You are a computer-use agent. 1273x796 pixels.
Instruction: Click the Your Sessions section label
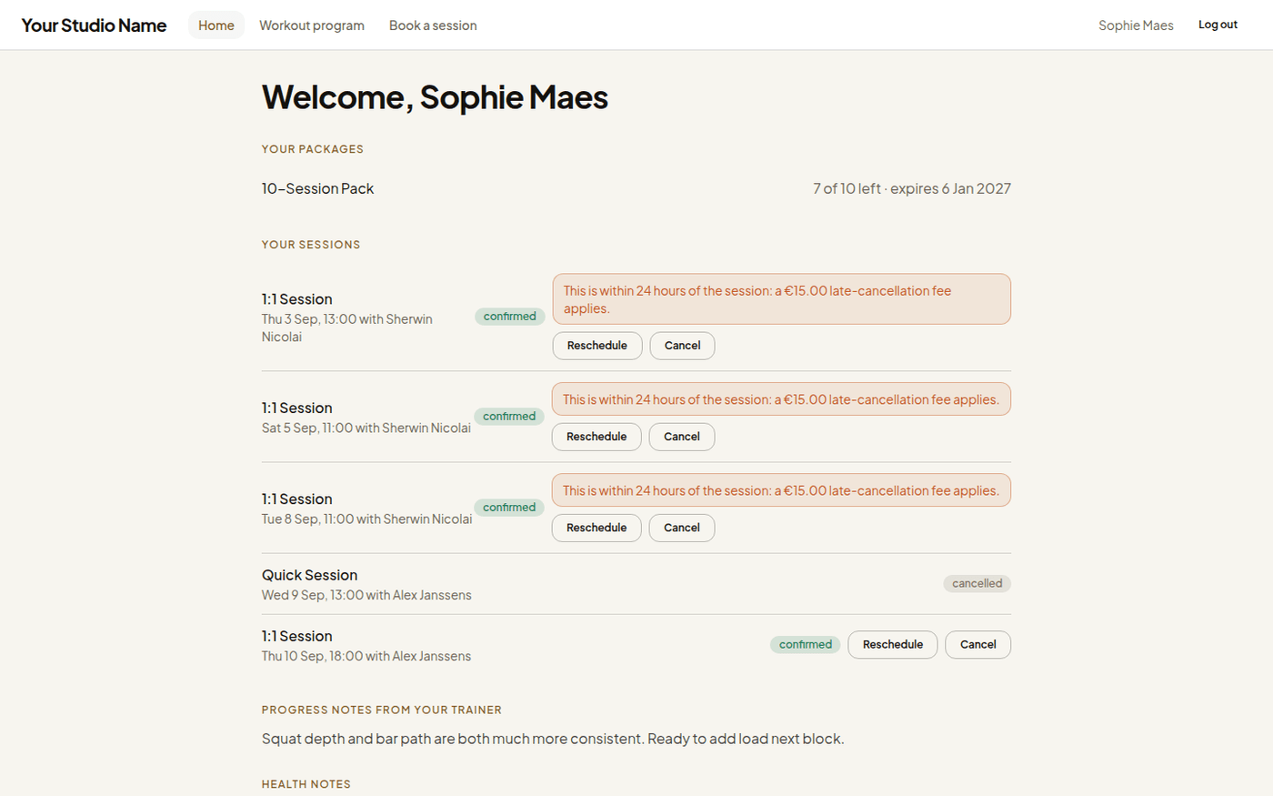click(x=311, y=245)
